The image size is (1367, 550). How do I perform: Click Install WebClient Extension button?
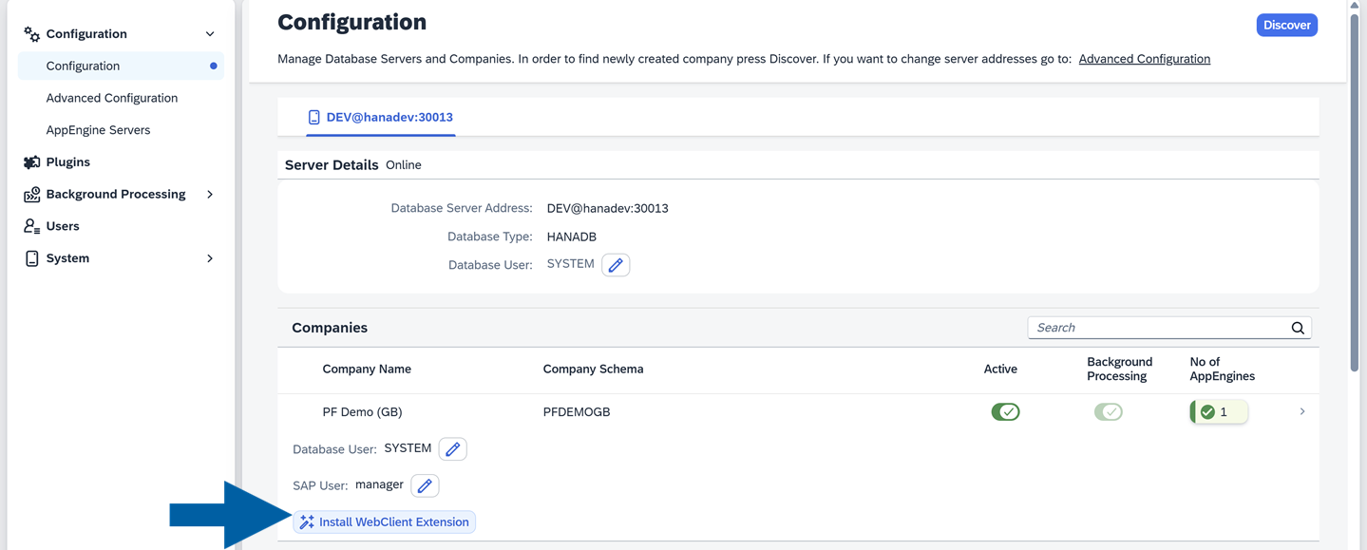click(x=385, y=522)
